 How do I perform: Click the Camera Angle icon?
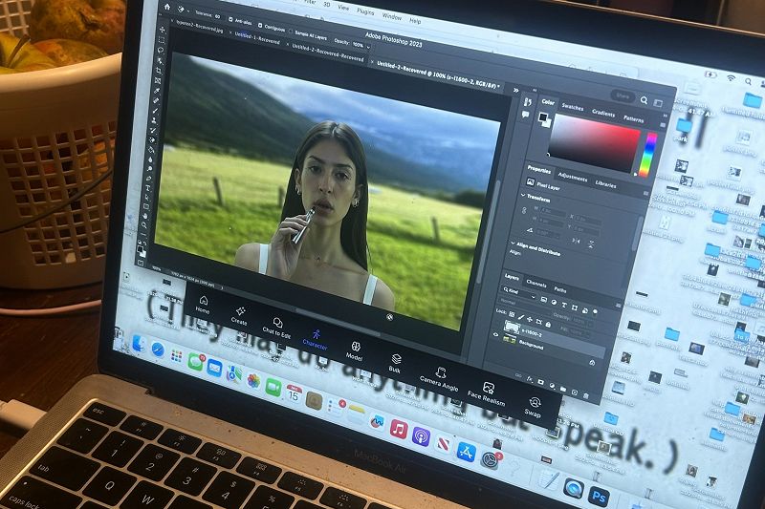tap(440, 376)
